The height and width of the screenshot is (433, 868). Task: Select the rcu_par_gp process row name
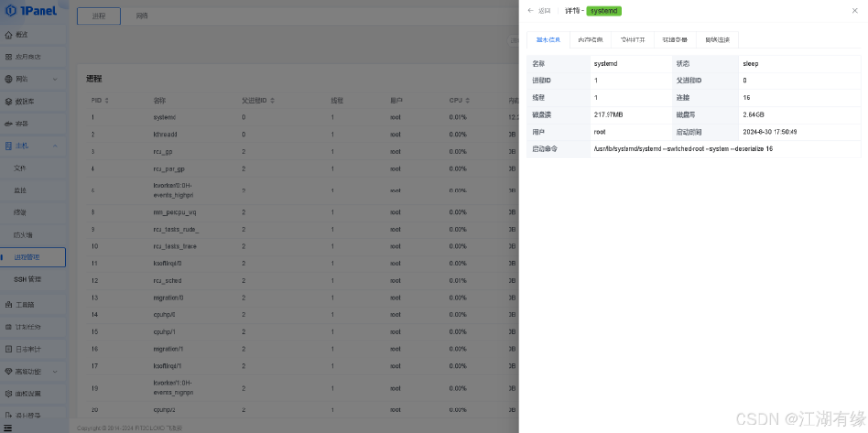click(x=169, y=168)
